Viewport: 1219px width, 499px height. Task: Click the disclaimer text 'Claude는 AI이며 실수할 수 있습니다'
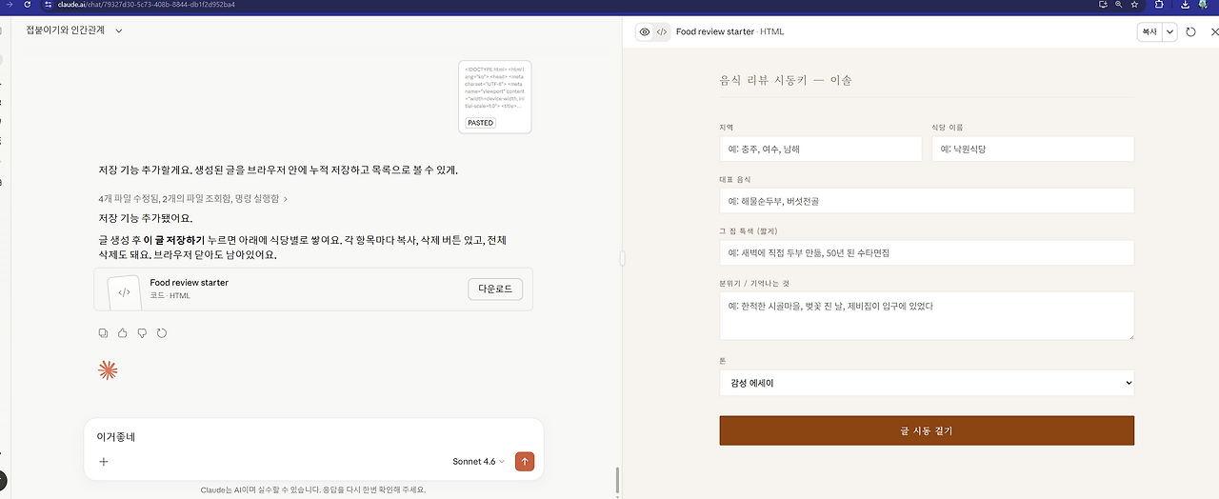261,489
